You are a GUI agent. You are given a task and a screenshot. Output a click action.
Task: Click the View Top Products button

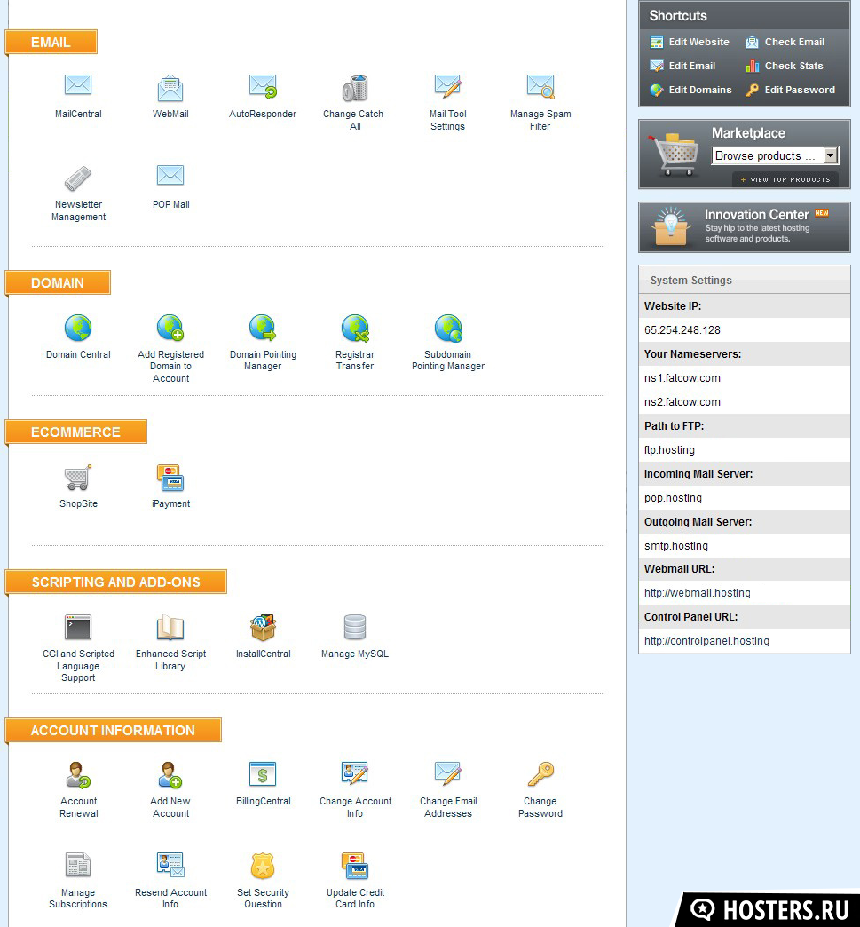(785, 179)
